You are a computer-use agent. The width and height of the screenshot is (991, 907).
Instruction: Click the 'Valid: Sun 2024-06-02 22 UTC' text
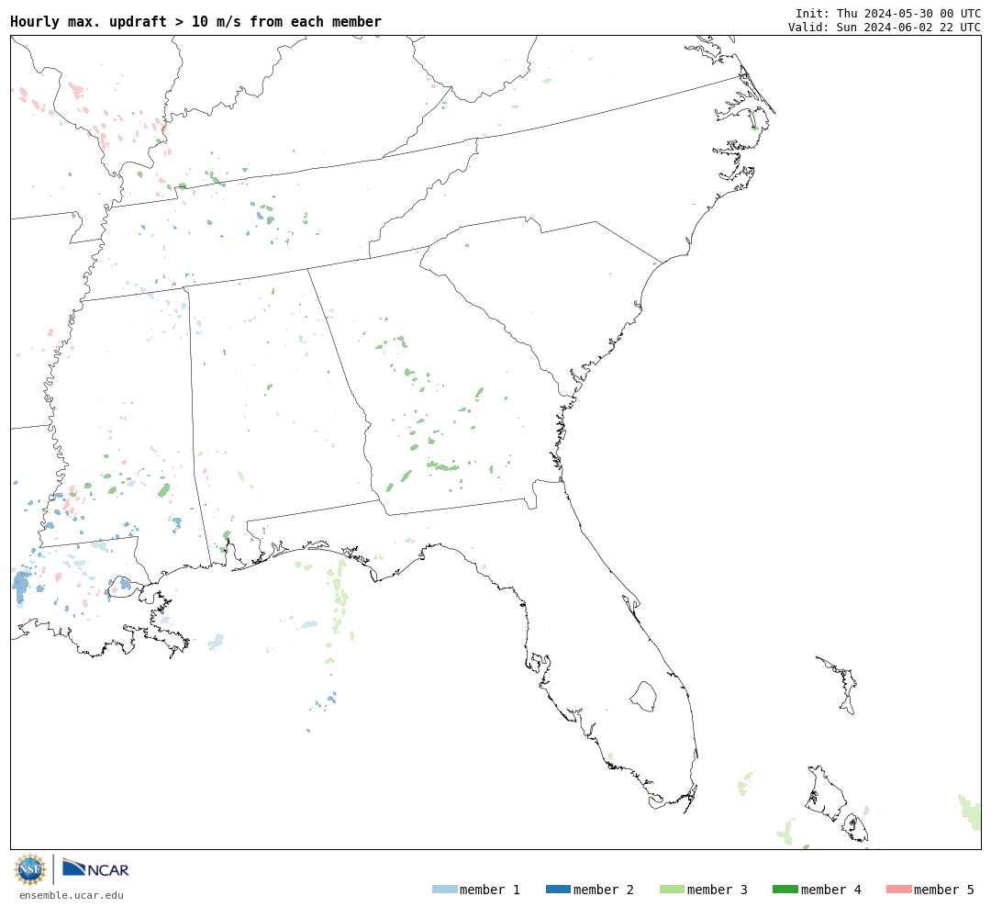pos(885,28)
